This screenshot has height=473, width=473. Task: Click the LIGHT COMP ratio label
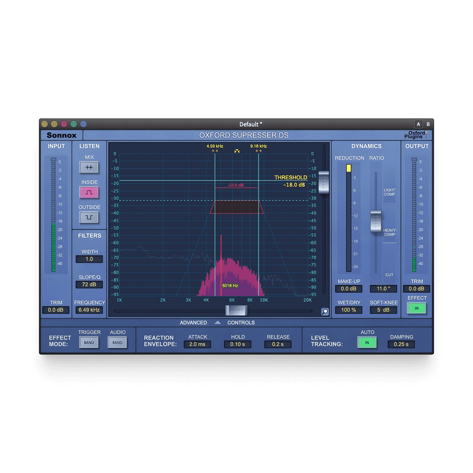point(389,192)
